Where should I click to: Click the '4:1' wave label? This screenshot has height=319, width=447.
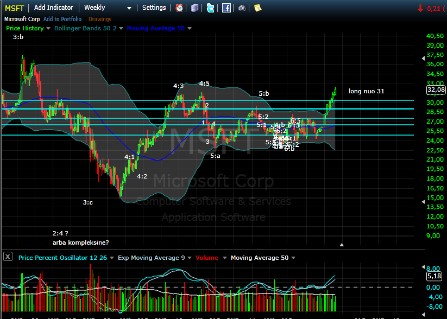point(129,157)
